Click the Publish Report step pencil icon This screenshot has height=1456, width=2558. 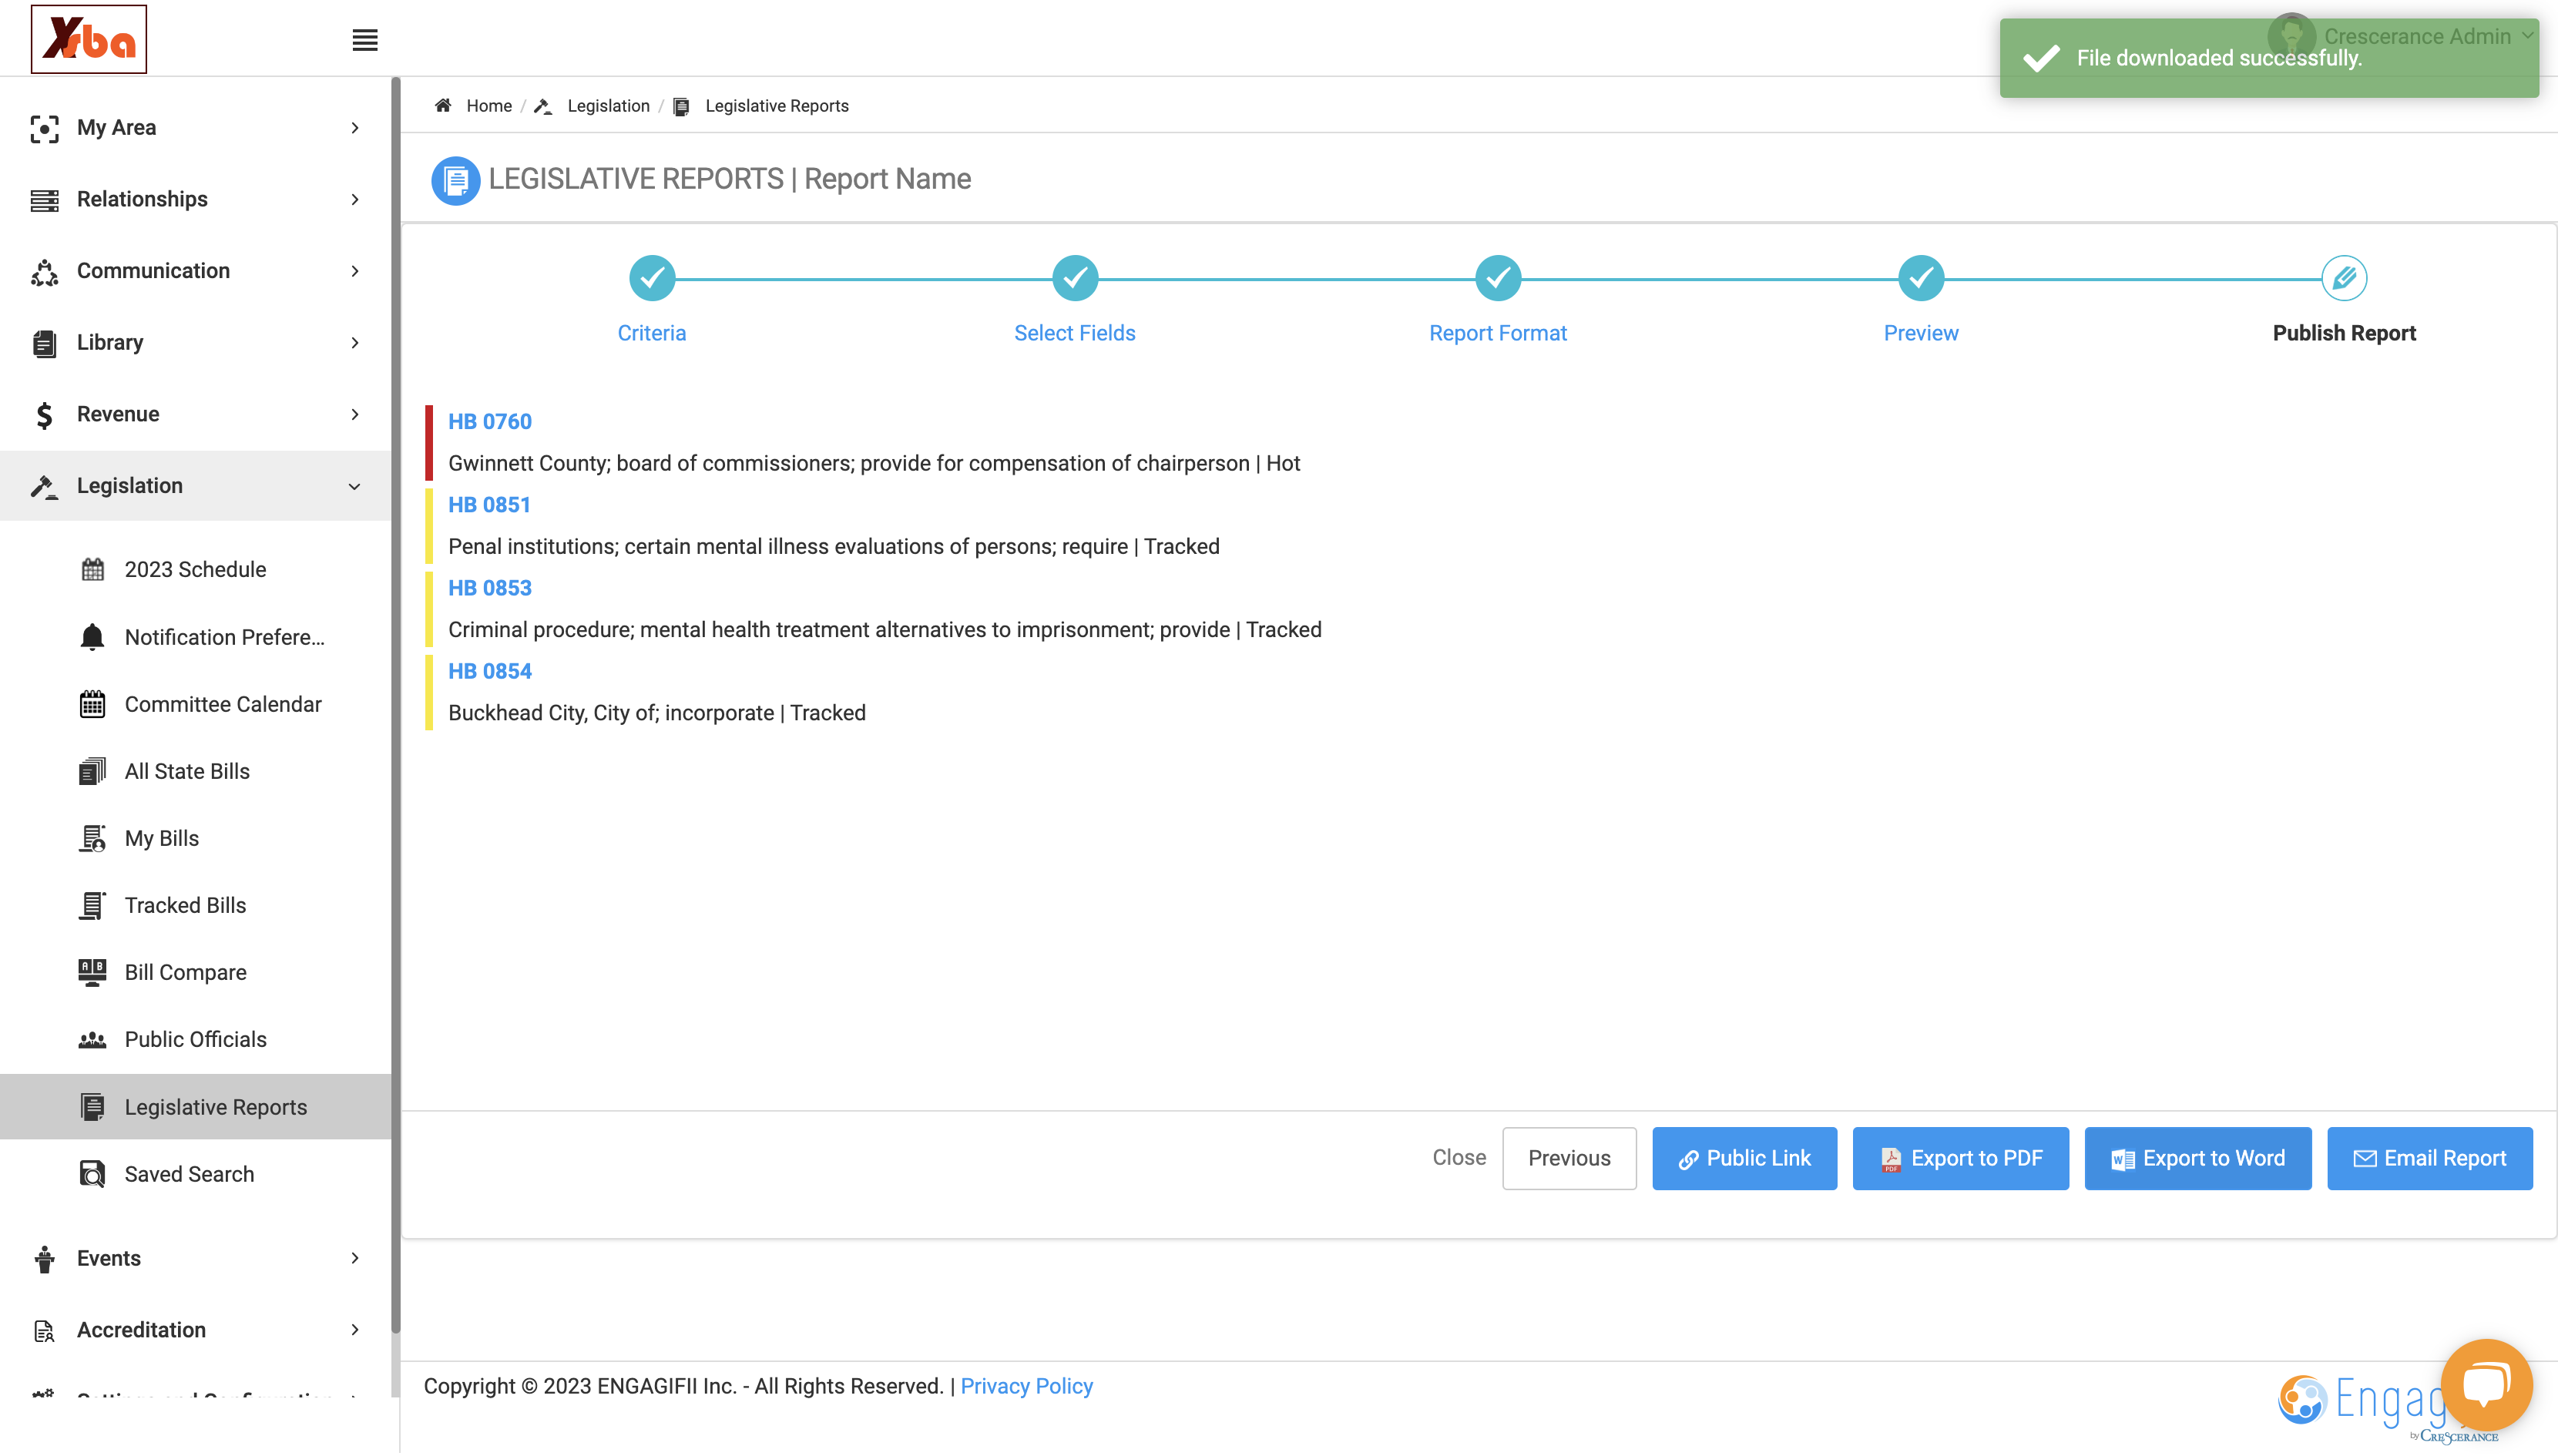(2344, 278)
